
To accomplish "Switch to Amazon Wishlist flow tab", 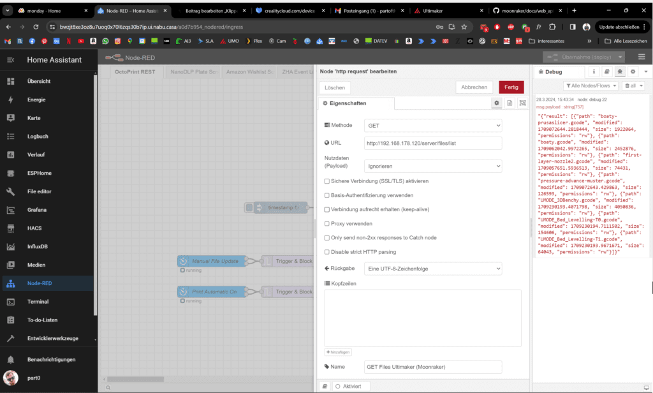I will coord(249,71).
